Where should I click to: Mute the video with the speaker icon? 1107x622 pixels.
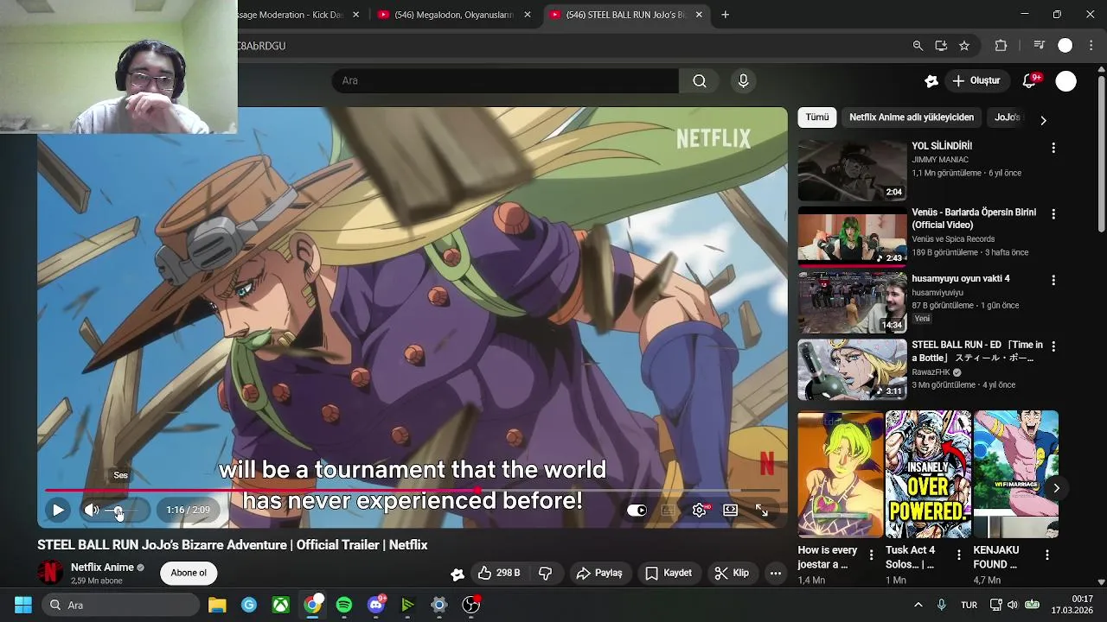91,511
